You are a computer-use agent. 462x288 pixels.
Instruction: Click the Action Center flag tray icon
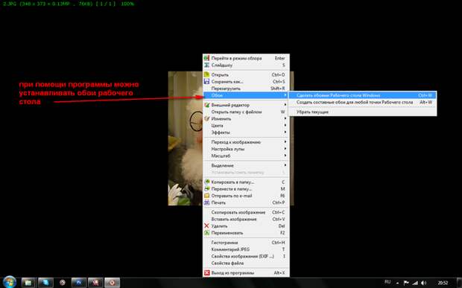406,283
